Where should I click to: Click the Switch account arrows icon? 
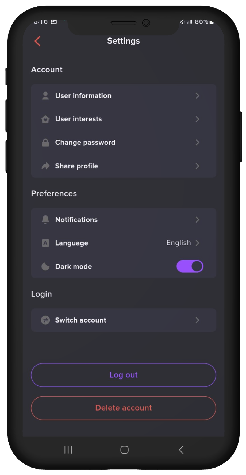[x=45, y=320]
